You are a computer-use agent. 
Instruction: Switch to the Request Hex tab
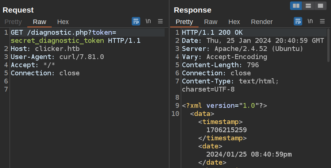pyautogui.click(x=63, y=22)
